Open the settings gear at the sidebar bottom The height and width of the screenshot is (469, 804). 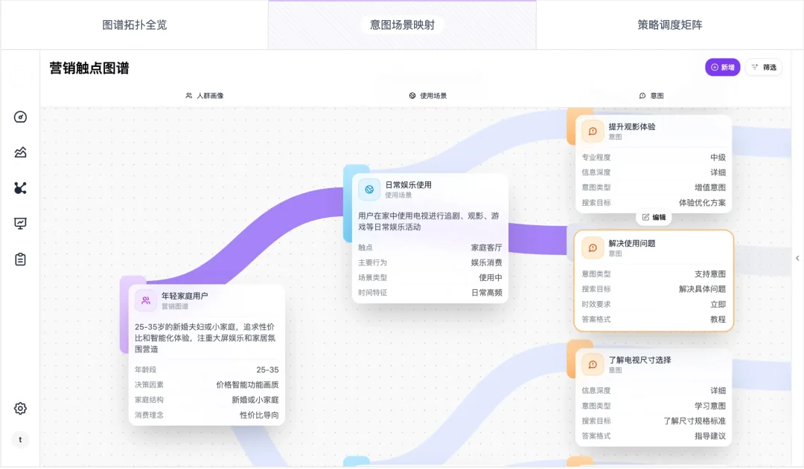pos(19,408)
